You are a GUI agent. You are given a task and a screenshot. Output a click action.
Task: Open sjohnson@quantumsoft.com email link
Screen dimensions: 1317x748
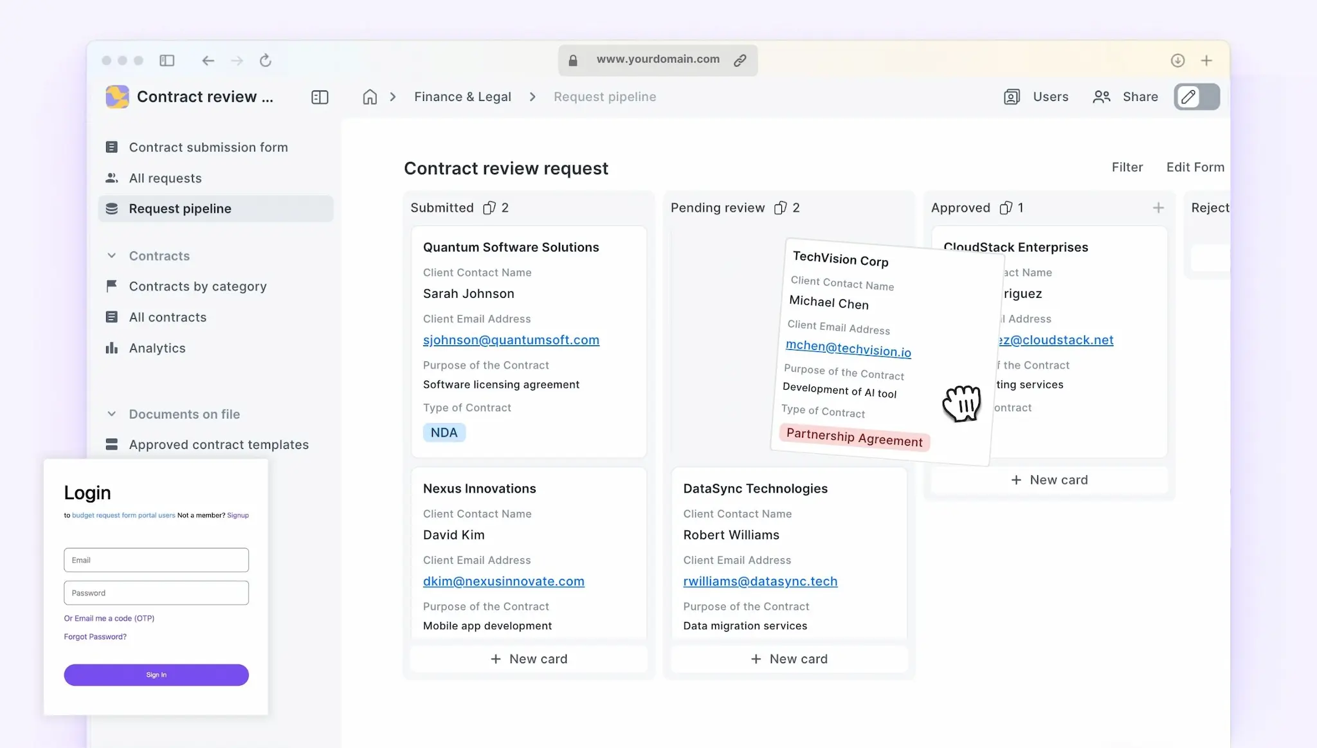point(511,340)
